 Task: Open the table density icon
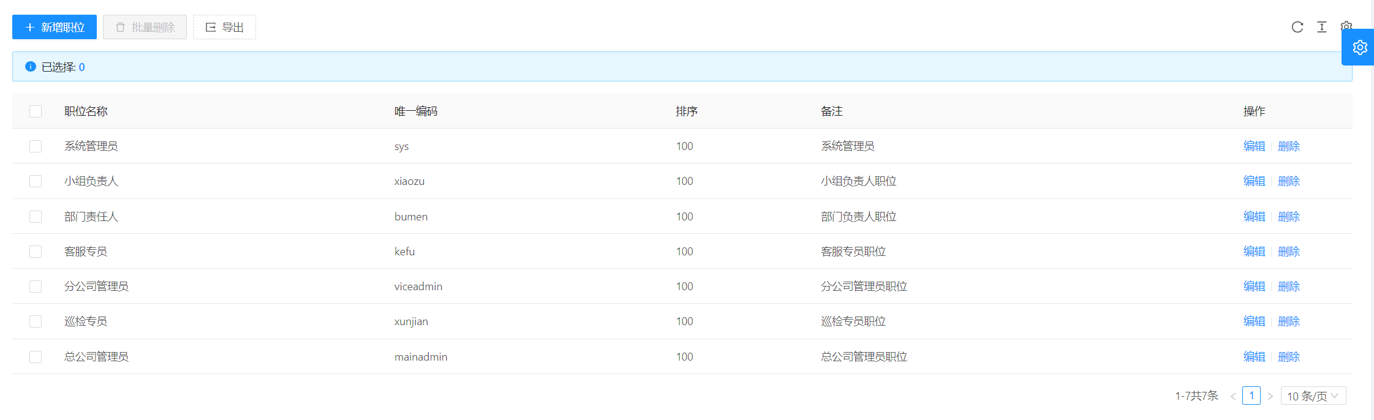[1322, 27]
